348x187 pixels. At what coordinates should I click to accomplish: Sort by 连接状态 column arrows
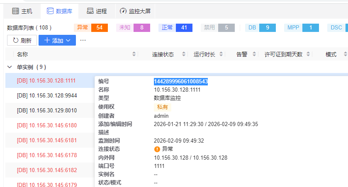(184, 54)
